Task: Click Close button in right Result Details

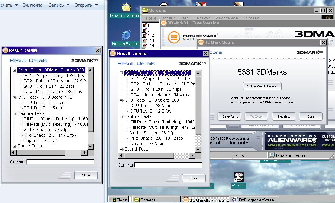Action: coord(193,178)
